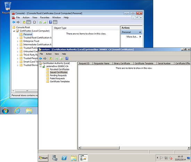The image size is (191, 162).
Task: Select Pending Requests folder
Action: tap(58, 75)
